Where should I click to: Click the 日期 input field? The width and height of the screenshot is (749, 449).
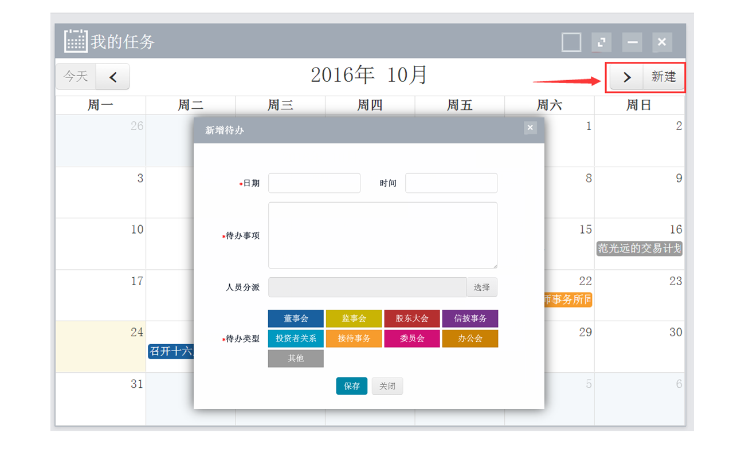[314, 183]
